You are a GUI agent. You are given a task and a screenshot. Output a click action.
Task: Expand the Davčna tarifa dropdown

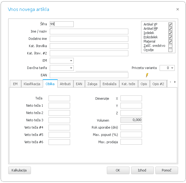coord(71,68)
